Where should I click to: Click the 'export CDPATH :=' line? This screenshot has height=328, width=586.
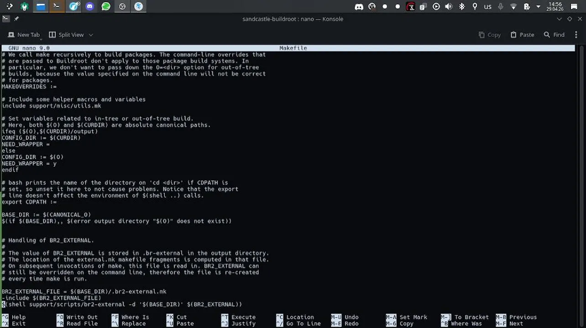pos(29,202)
